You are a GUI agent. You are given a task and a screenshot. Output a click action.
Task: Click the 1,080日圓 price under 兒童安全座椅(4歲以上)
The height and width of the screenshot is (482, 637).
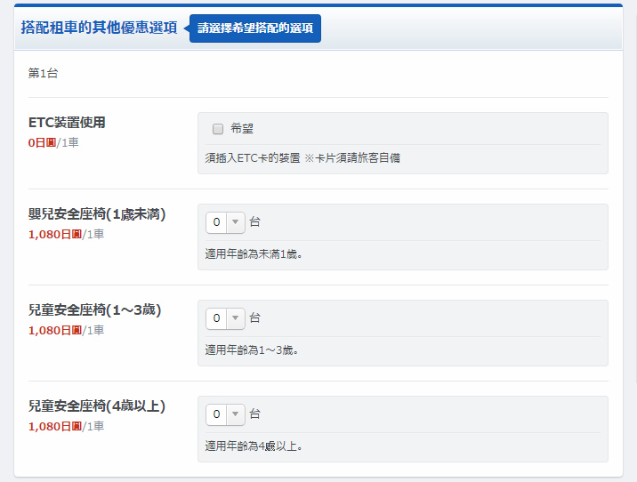pos(55,426)
